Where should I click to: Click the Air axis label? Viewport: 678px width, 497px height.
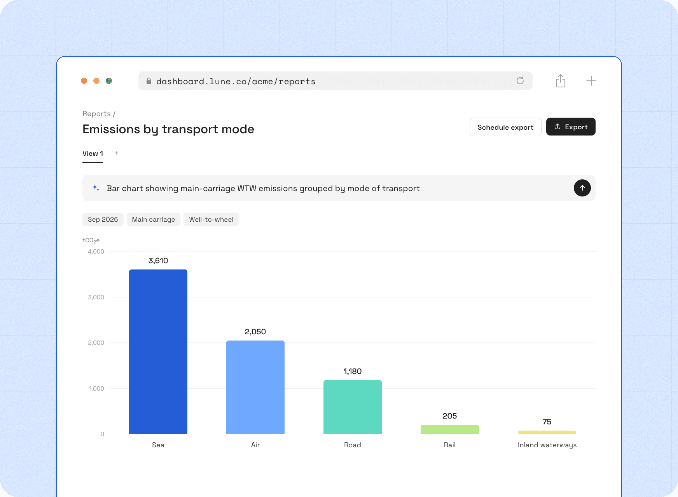(x=255, y=445)
